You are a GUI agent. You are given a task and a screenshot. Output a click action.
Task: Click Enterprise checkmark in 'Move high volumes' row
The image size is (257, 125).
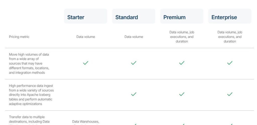[230, 63]
